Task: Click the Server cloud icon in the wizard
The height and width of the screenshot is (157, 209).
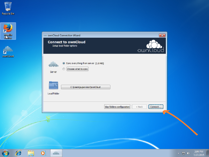Action: point(53,65)
